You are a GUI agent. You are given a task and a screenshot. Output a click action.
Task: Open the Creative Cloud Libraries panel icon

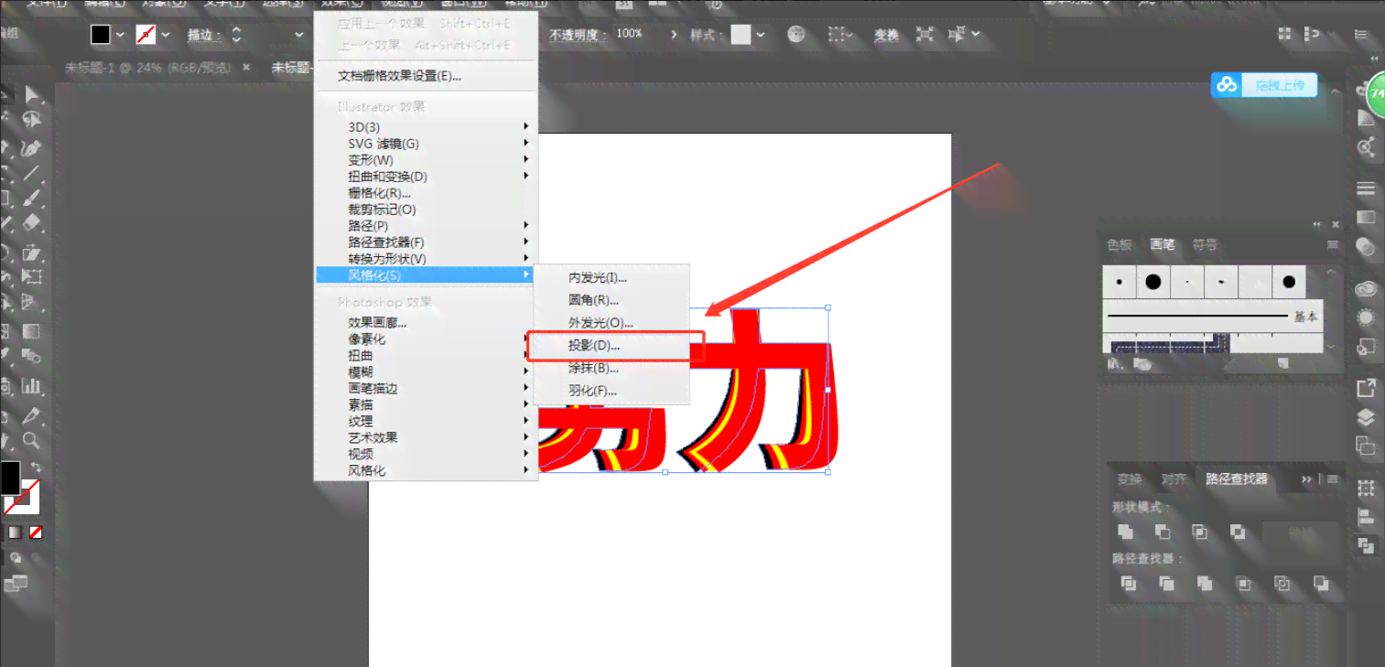click(x=1367, y=289)
